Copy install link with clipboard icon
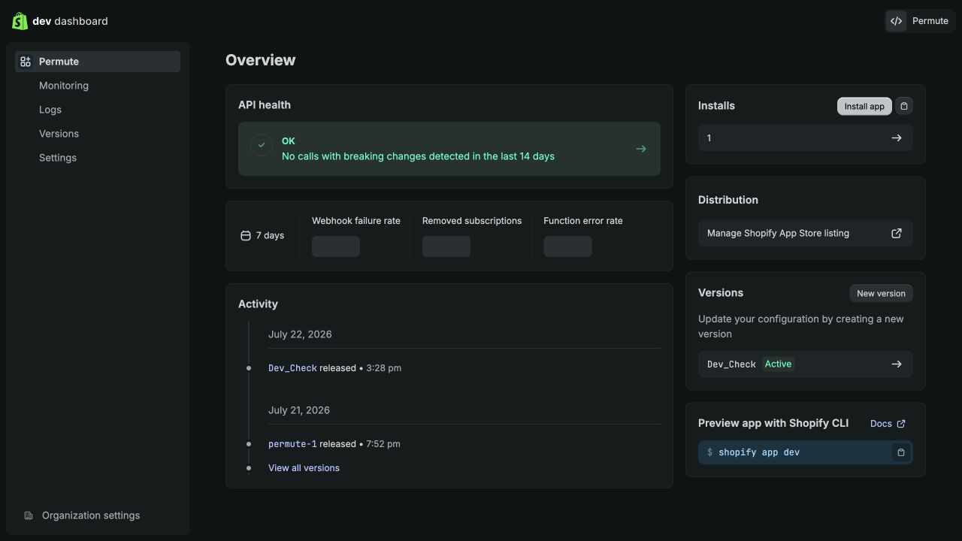 click(x=904, y=106)
